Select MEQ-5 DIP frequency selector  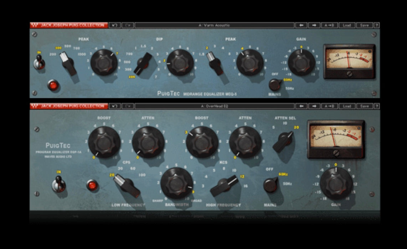point(144,64)
